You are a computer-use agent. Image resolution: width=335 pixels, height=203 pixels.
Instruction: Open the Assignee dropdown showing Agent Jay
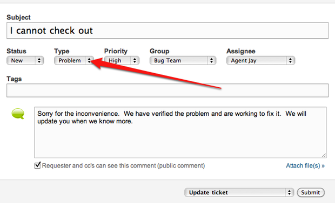260,60
